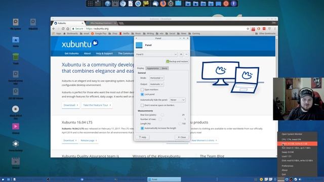Screen dimensions: 324x182
Task: Close the Panel dialog with Close button
Action: click(x=182, y=137)
